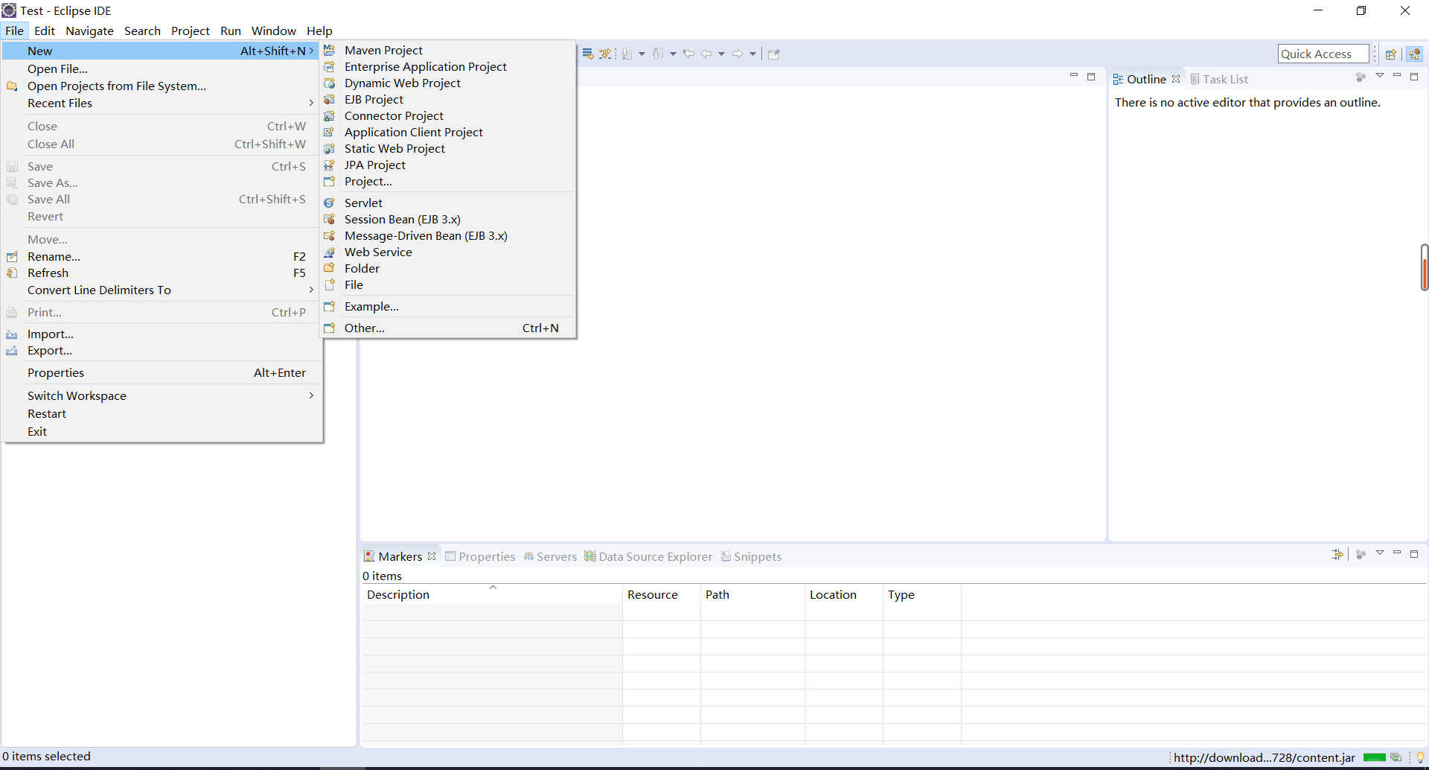Viewport: 1429px width, 770px height.
Task: Restart Eclipse from File menu
Action: click(162, 413)
